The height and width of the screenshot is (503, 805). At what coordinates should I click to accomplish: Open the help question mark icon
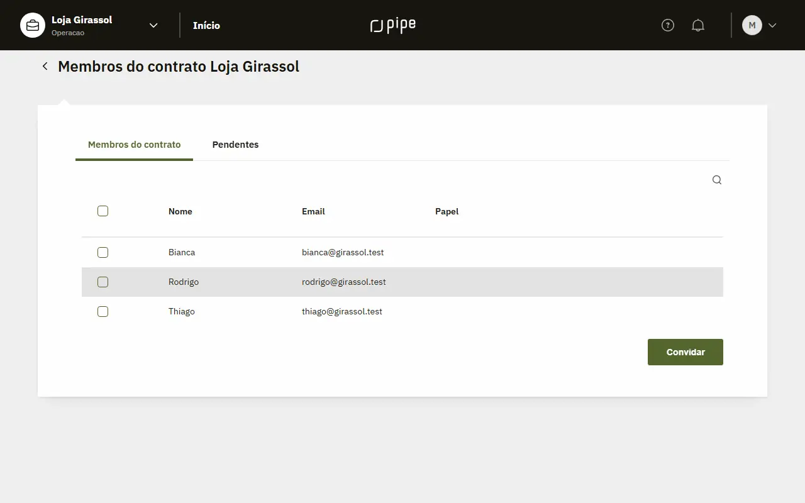(668, 25)
